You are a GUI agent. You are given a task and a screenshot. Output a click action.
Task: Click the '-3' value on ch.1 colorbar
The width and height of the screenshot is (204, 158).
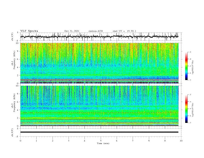[x=190, y=52]
